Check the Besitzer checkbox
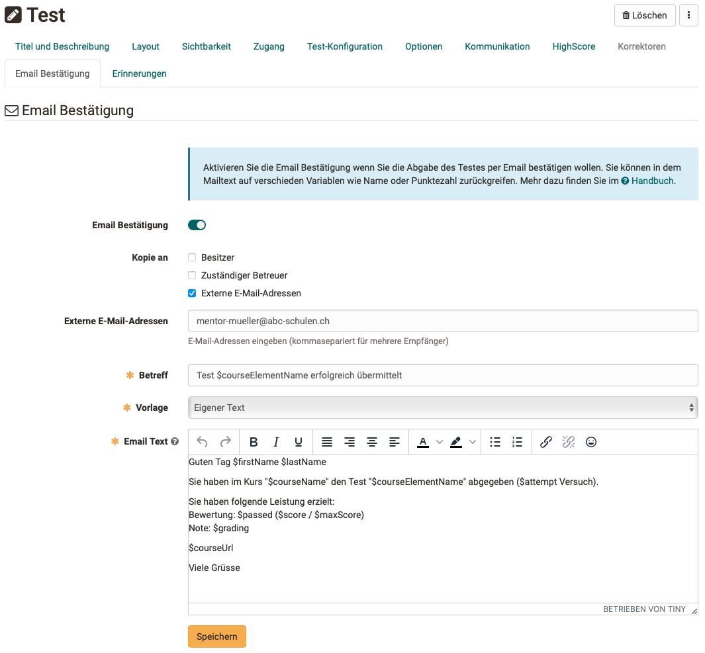Image resolution: width=705 pixels, height=653 pixels. coord(192,257)
